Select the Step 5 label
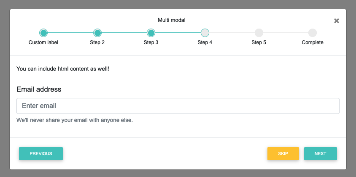356x177 pixels. [x=259, y=42]
